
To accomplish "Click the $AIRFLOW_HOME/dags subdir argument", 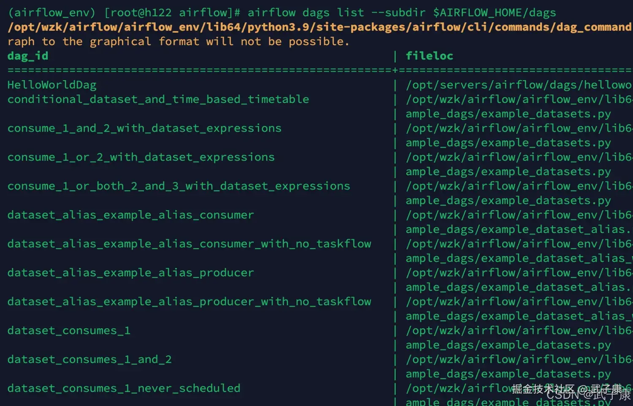I will pos(495,13).
